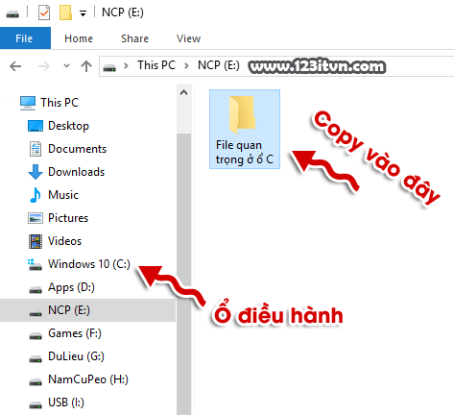Click NCP (E:) in the address breadcrumb

point(219,65)
